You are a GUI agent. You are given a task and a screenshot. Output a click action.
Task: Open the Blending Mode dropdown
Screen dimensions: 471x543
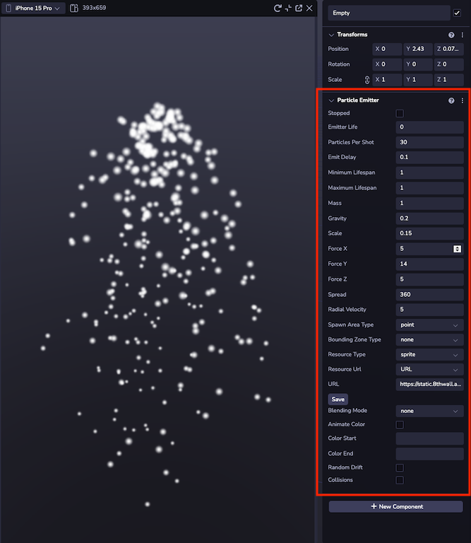(x=429, y=411)
